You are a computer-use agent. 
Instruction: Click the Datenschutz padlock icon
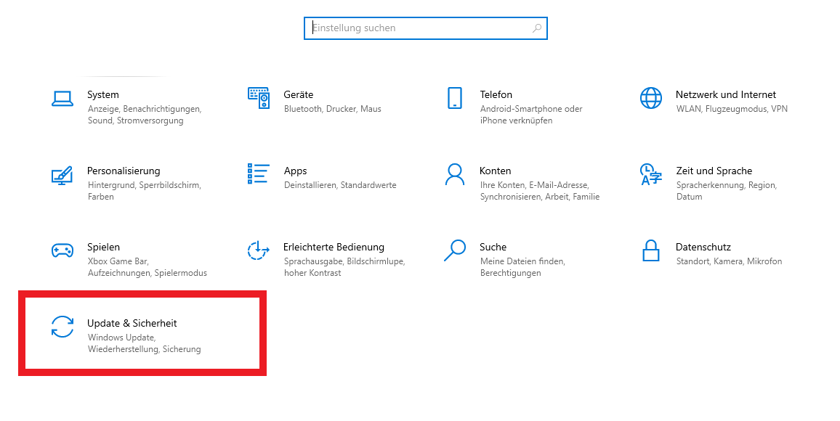[651, 250]
